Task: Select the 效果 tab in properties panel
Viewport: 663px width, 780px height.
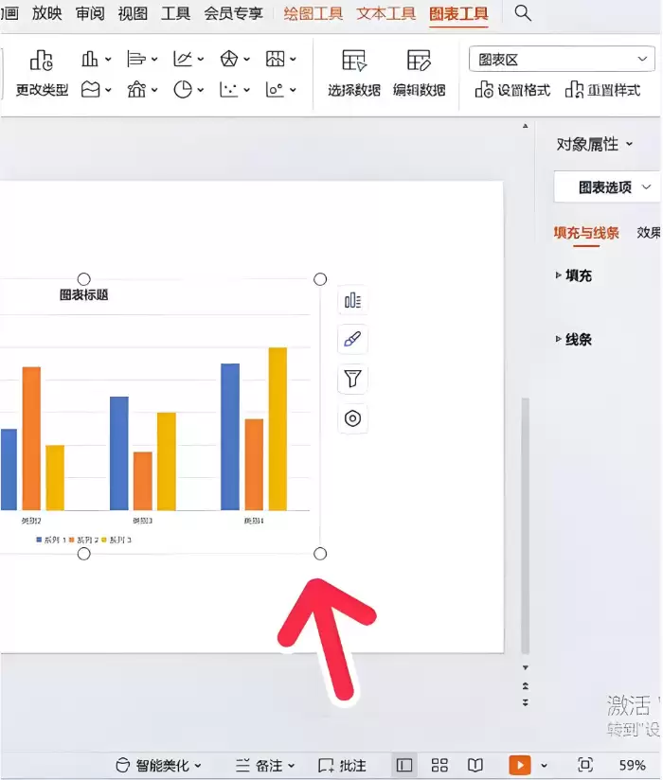Action: (x=649, y=233)
